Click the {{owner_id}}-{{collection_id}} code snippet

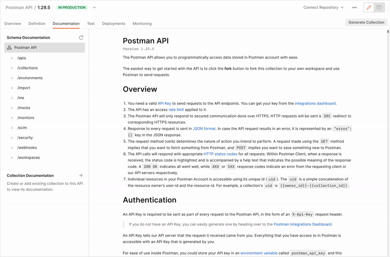(x=313, y=186)
